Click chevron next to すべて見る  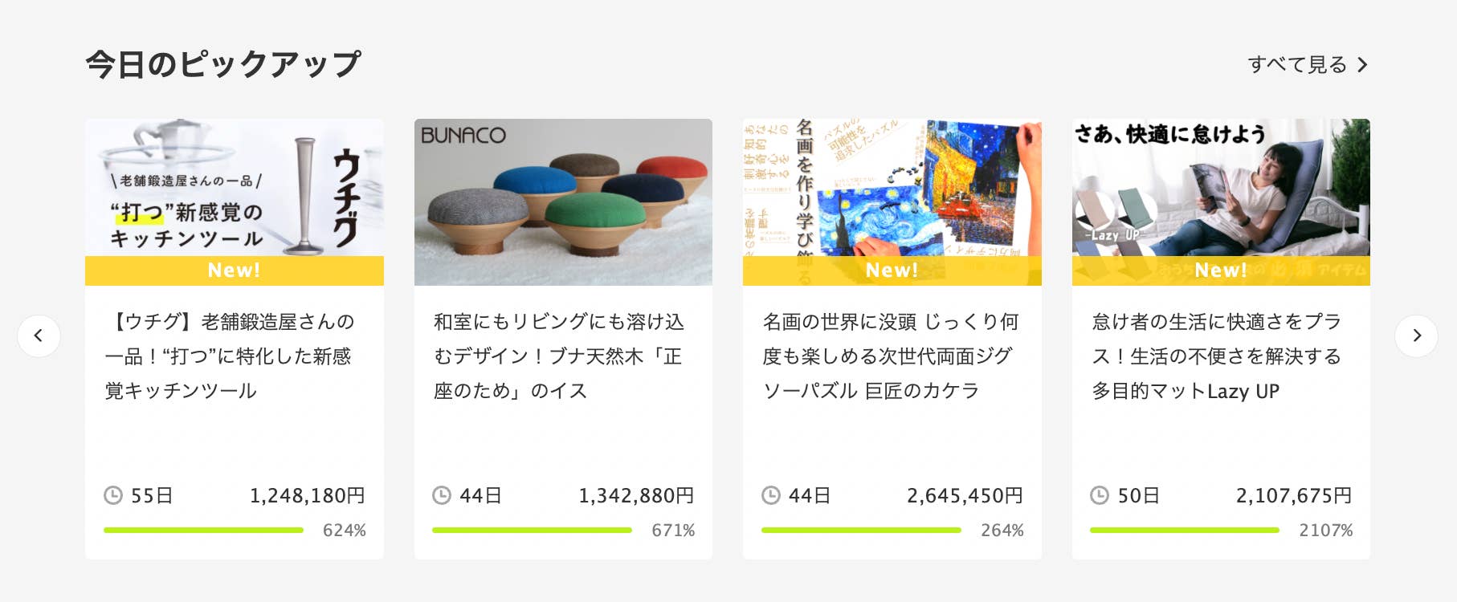[1362, 65]
